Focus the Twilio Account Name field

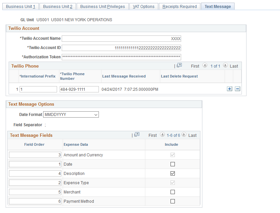pyautogui.click(x=121, y=38)
